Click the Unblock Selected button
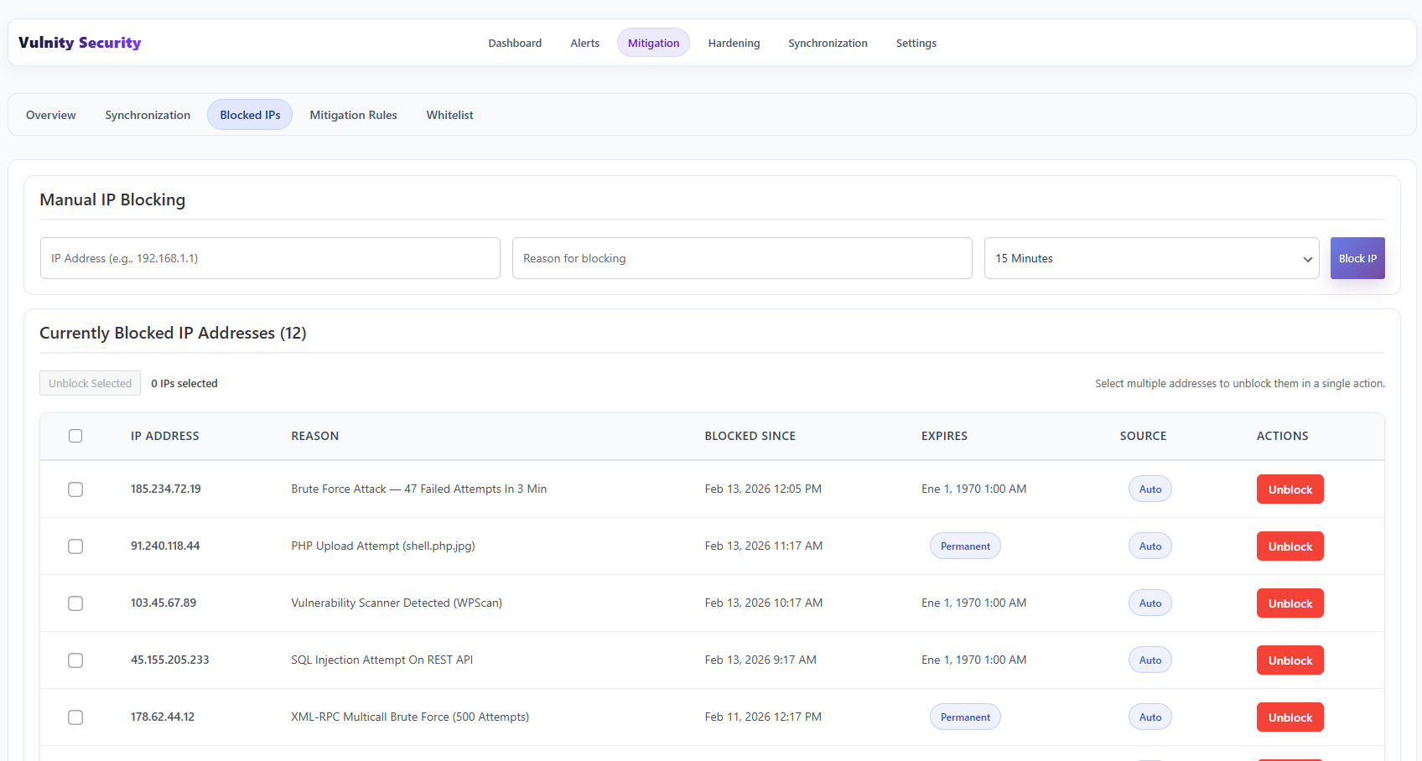 pyautogui.click(x=90, y=383)
